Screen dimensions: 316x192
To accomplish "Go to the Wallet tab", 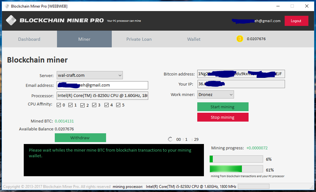I will tap(194, 39).
